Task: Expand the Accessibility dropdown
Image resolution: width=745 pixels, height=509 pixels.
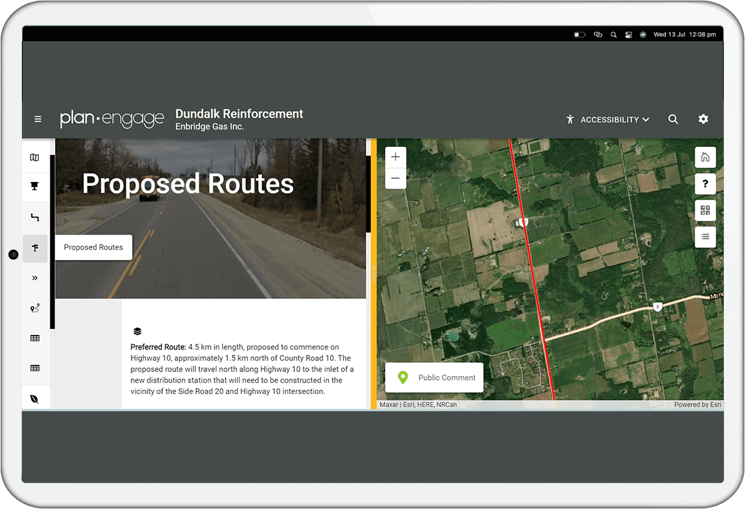Action: tap(608, 120)
